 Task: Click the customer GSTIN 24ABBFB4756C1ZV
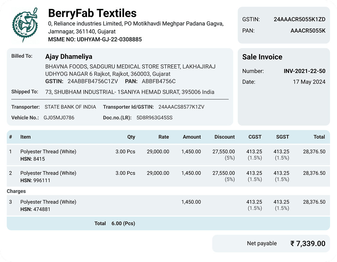click(x=93, y=81)
